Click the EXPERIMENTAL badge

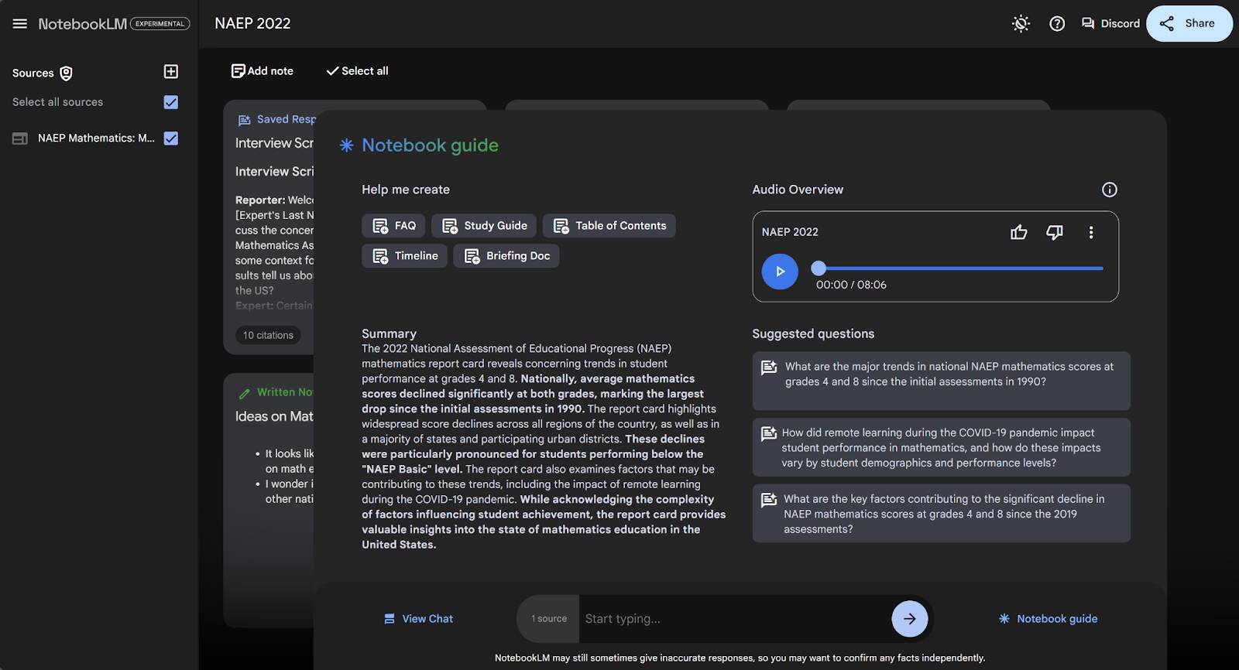coord(160,24)
